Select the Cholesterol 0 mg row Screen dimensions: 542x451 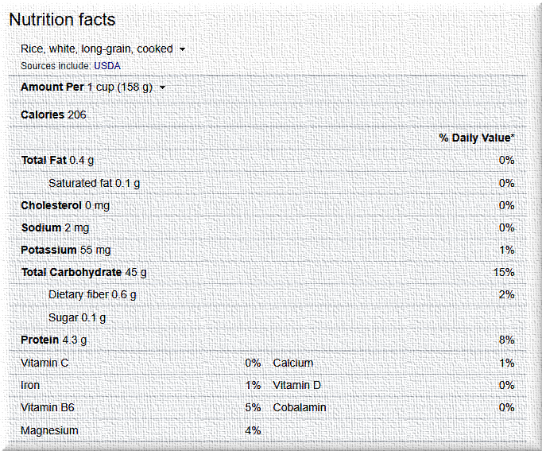click(64, 205)
